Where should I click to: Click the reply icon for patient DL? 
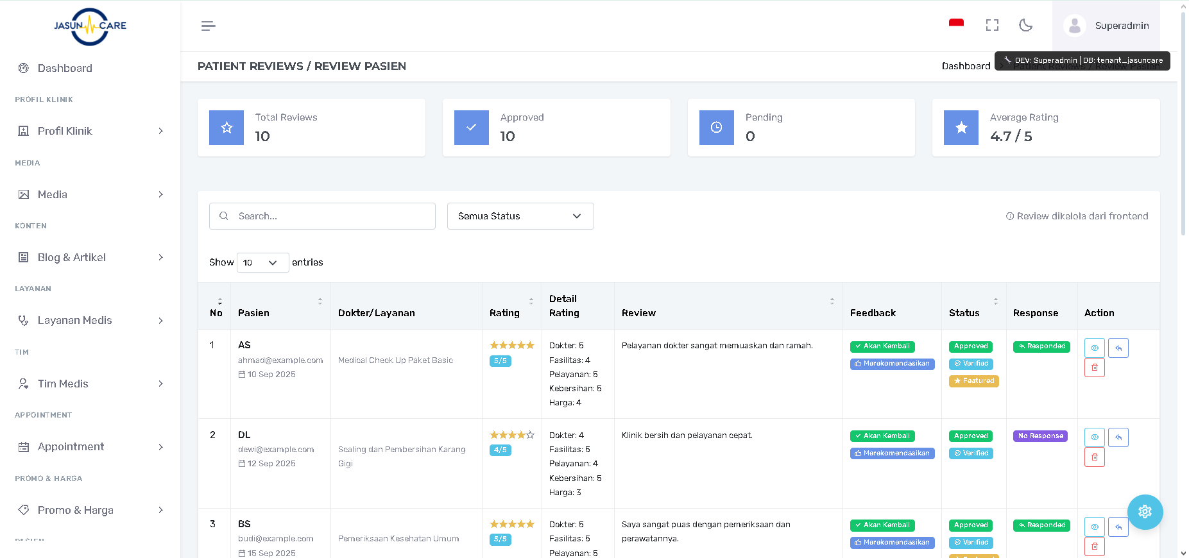coord(1118,437)
